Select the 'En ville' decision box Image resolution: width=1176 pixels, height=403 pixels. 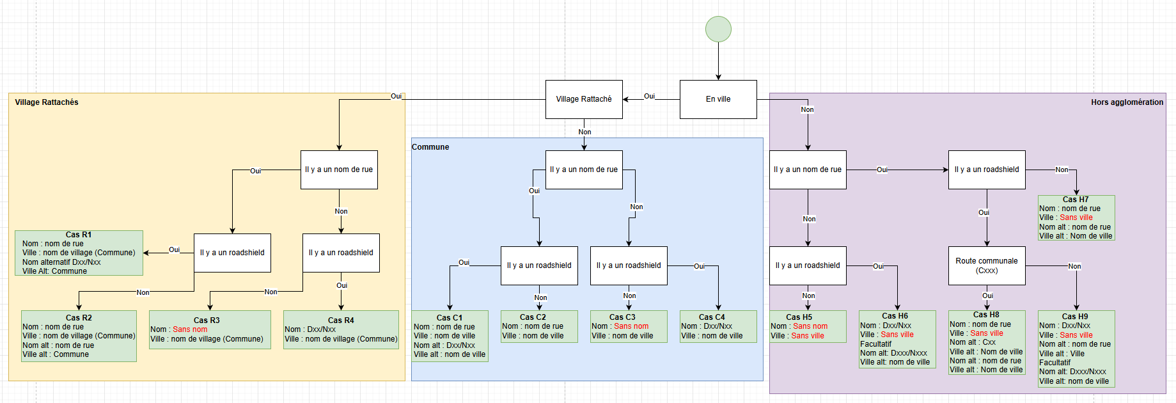718,99
